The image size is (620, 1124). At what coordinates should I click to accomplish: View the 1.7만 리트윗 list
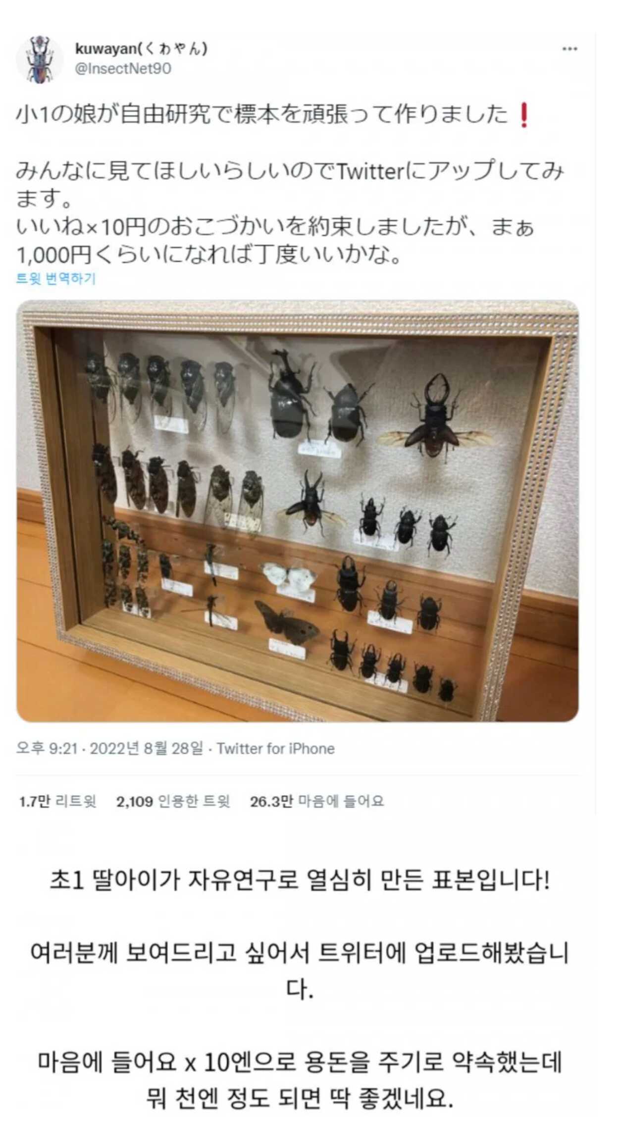point(57,801)
